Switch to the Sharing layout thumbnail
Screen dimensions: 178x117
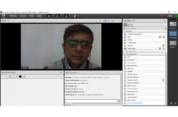click(173, 24)
